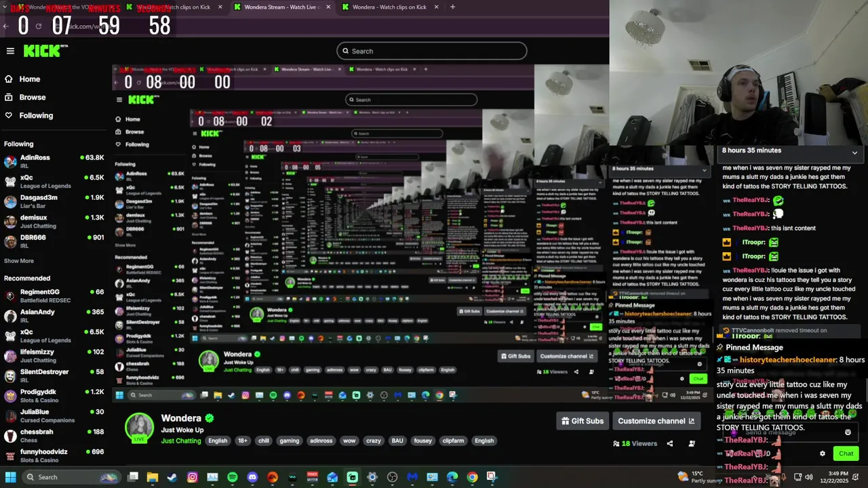The width and height of the screenshot is (868, 488).
Task: Open chat settings gear icon
Action: pos(823,453)
